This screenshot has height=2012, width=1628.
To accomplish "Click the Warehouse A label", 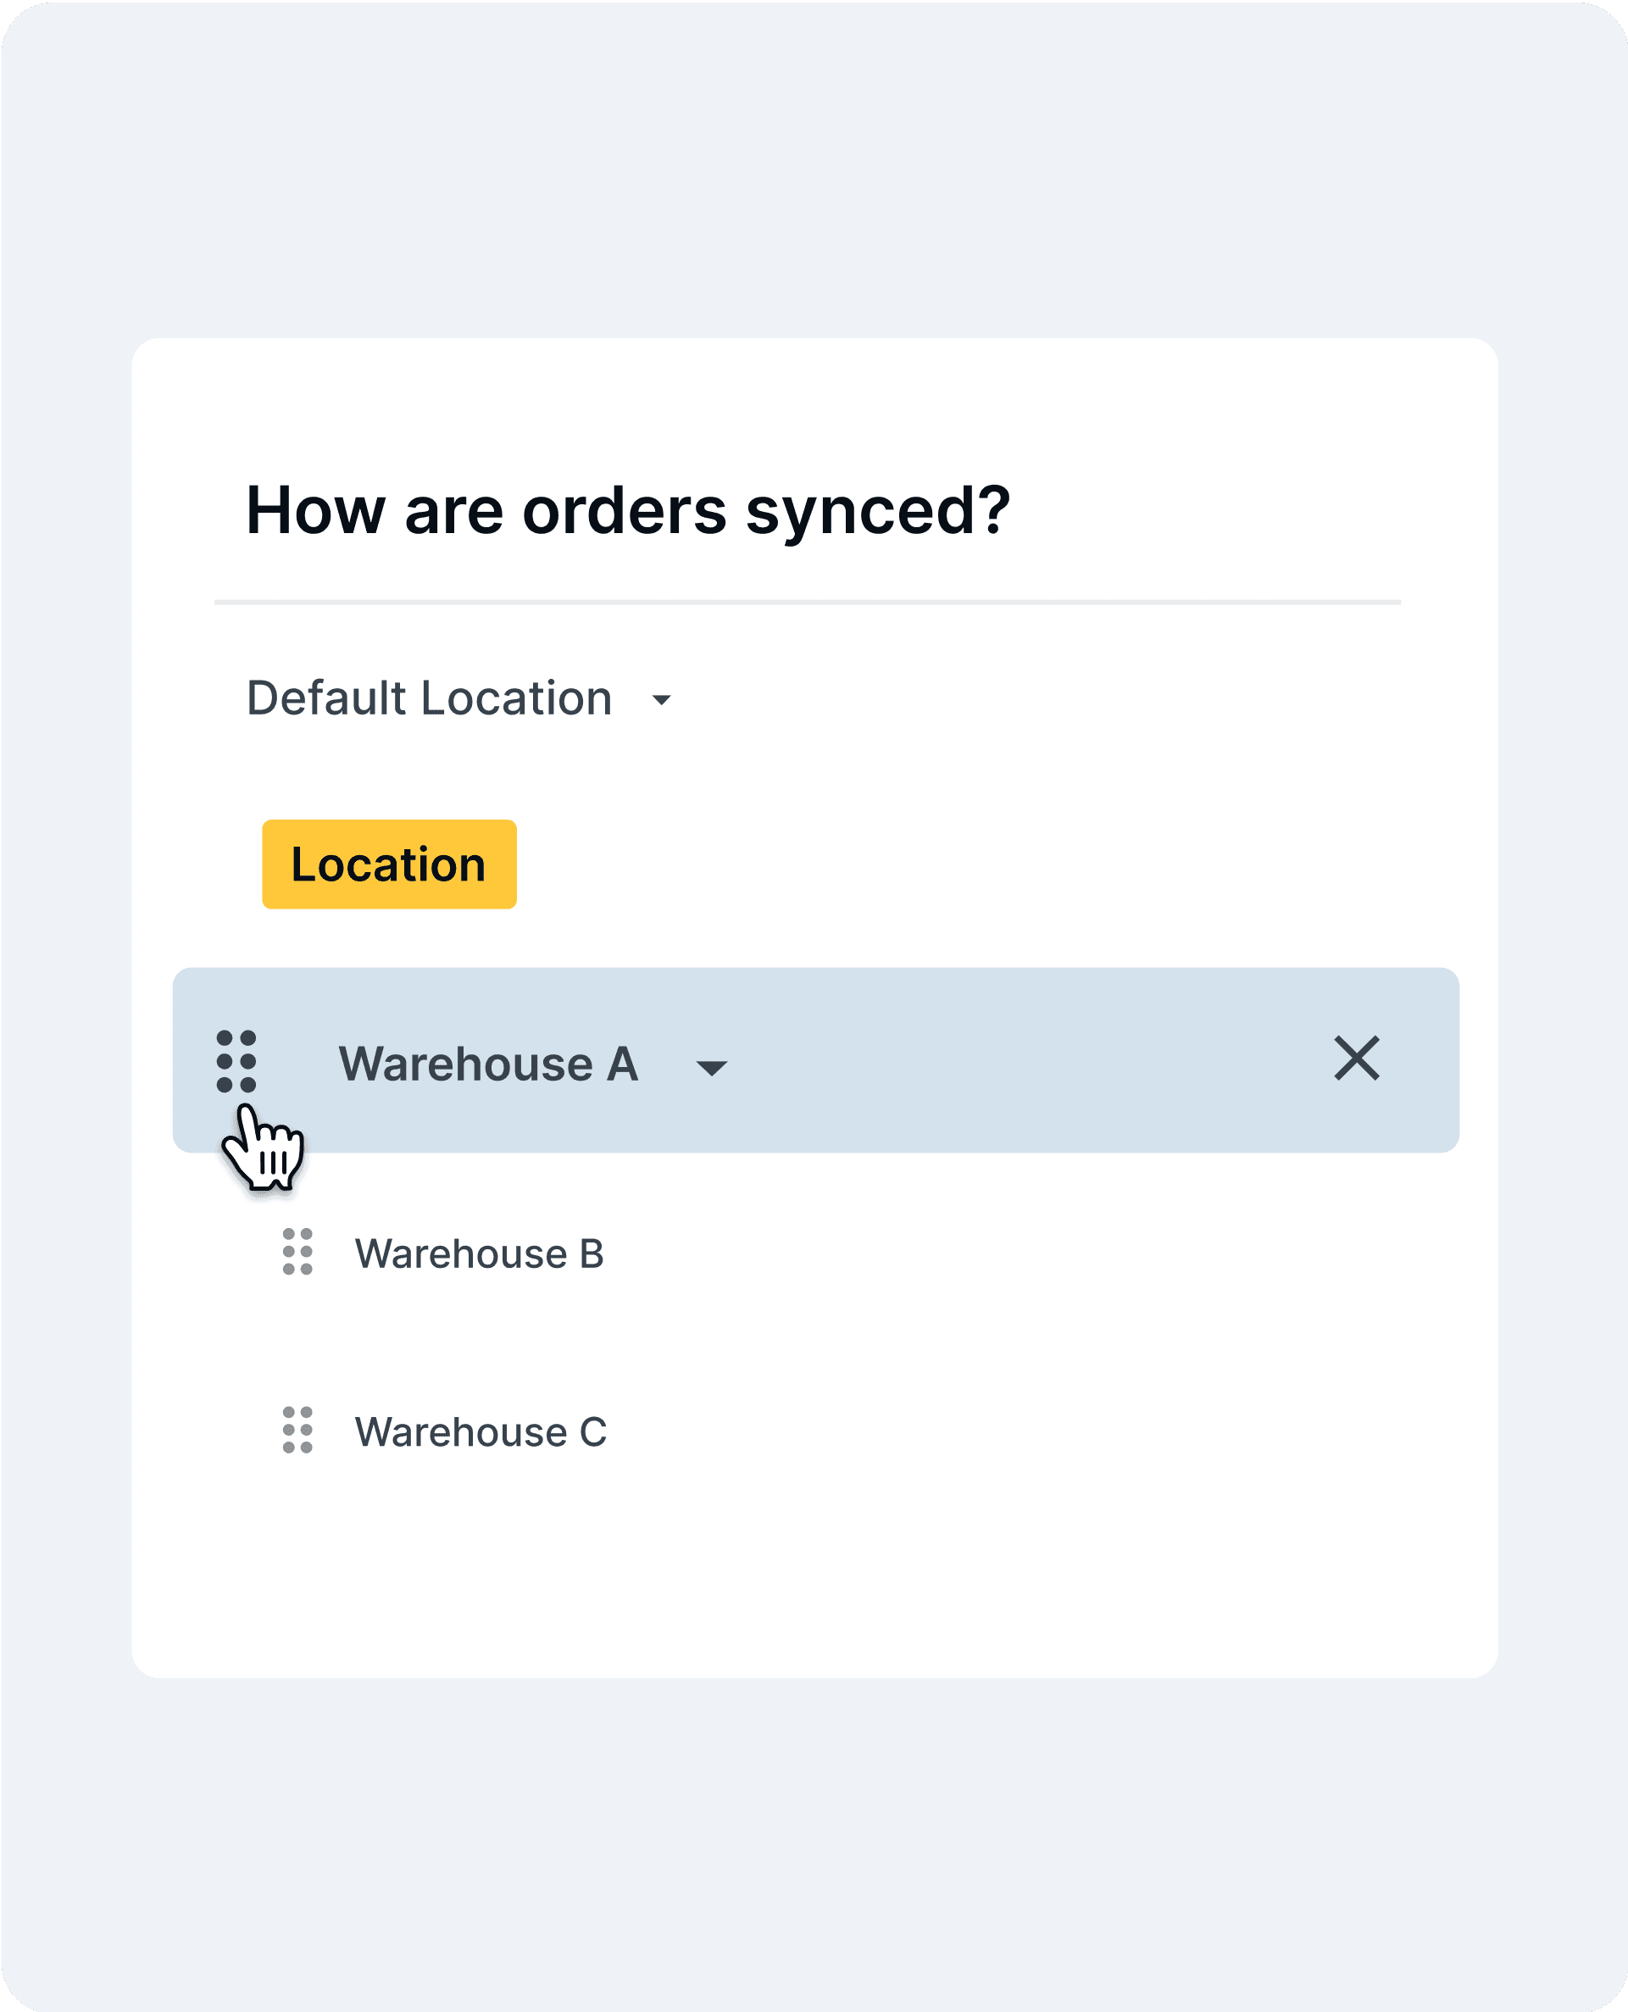I will coord(487,1064).
